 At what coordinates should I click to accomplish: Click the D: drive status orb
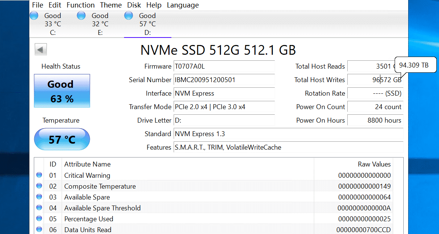[129, 15]
